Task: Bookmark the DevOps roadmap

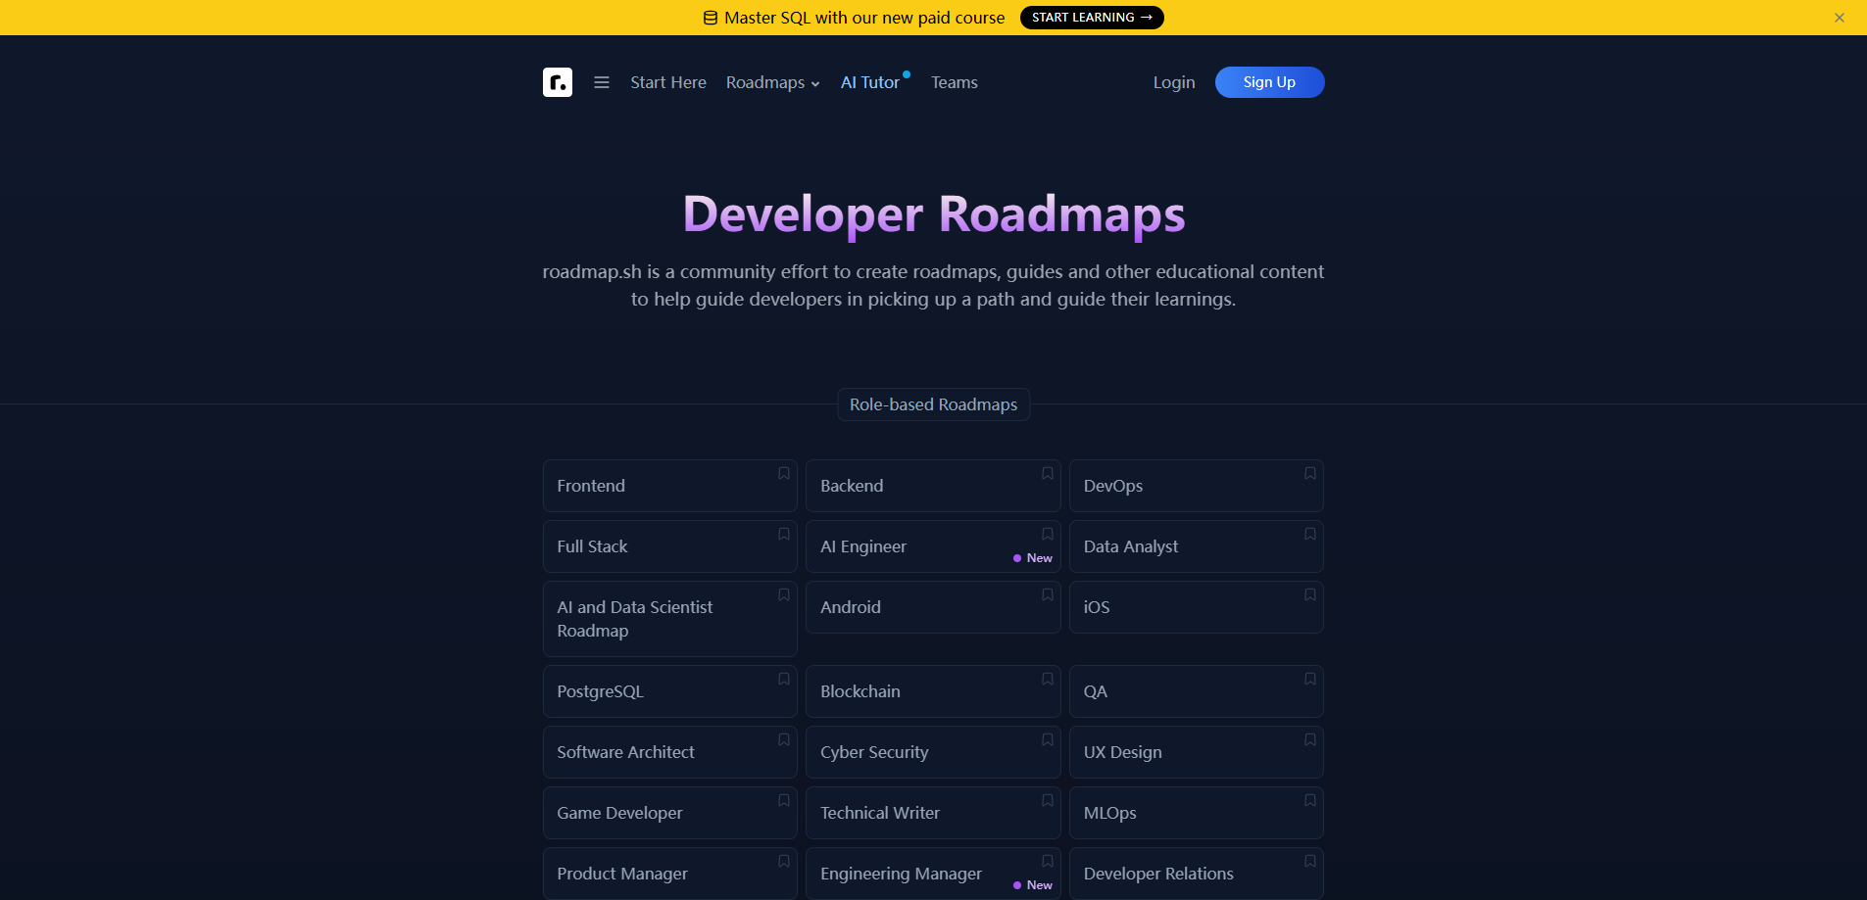Action: pyautogui.click(x=1310, y=473)
